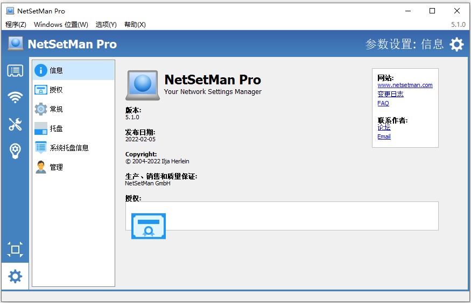Click the NetSetMan GmbH text
The image size is (471, 303).
coord(147,183)
